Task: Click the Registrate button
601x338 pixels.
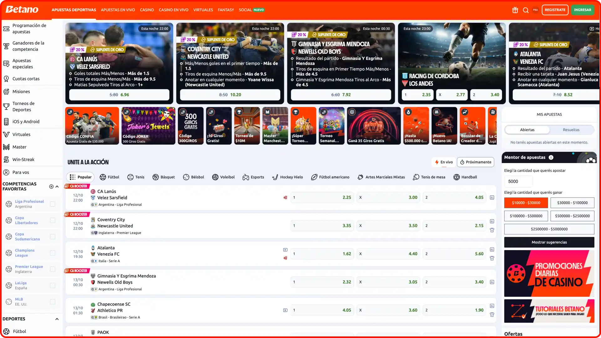Action: point(555,10)
